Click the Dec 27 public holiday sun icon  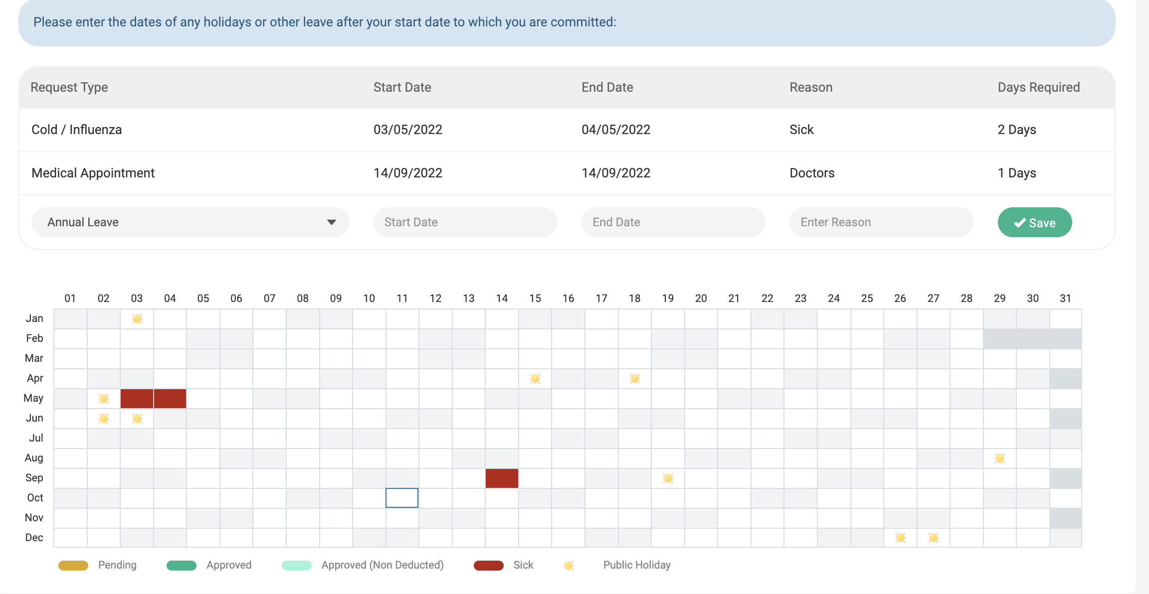pos(933,538)
